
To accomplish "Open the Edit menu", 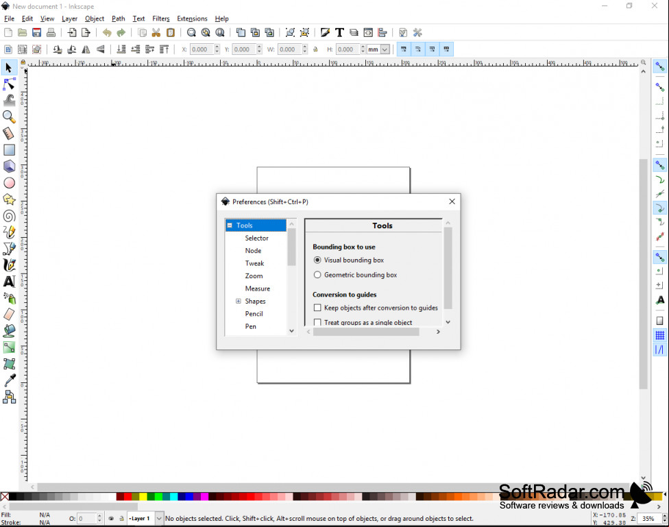I will [x=27, y=19].
